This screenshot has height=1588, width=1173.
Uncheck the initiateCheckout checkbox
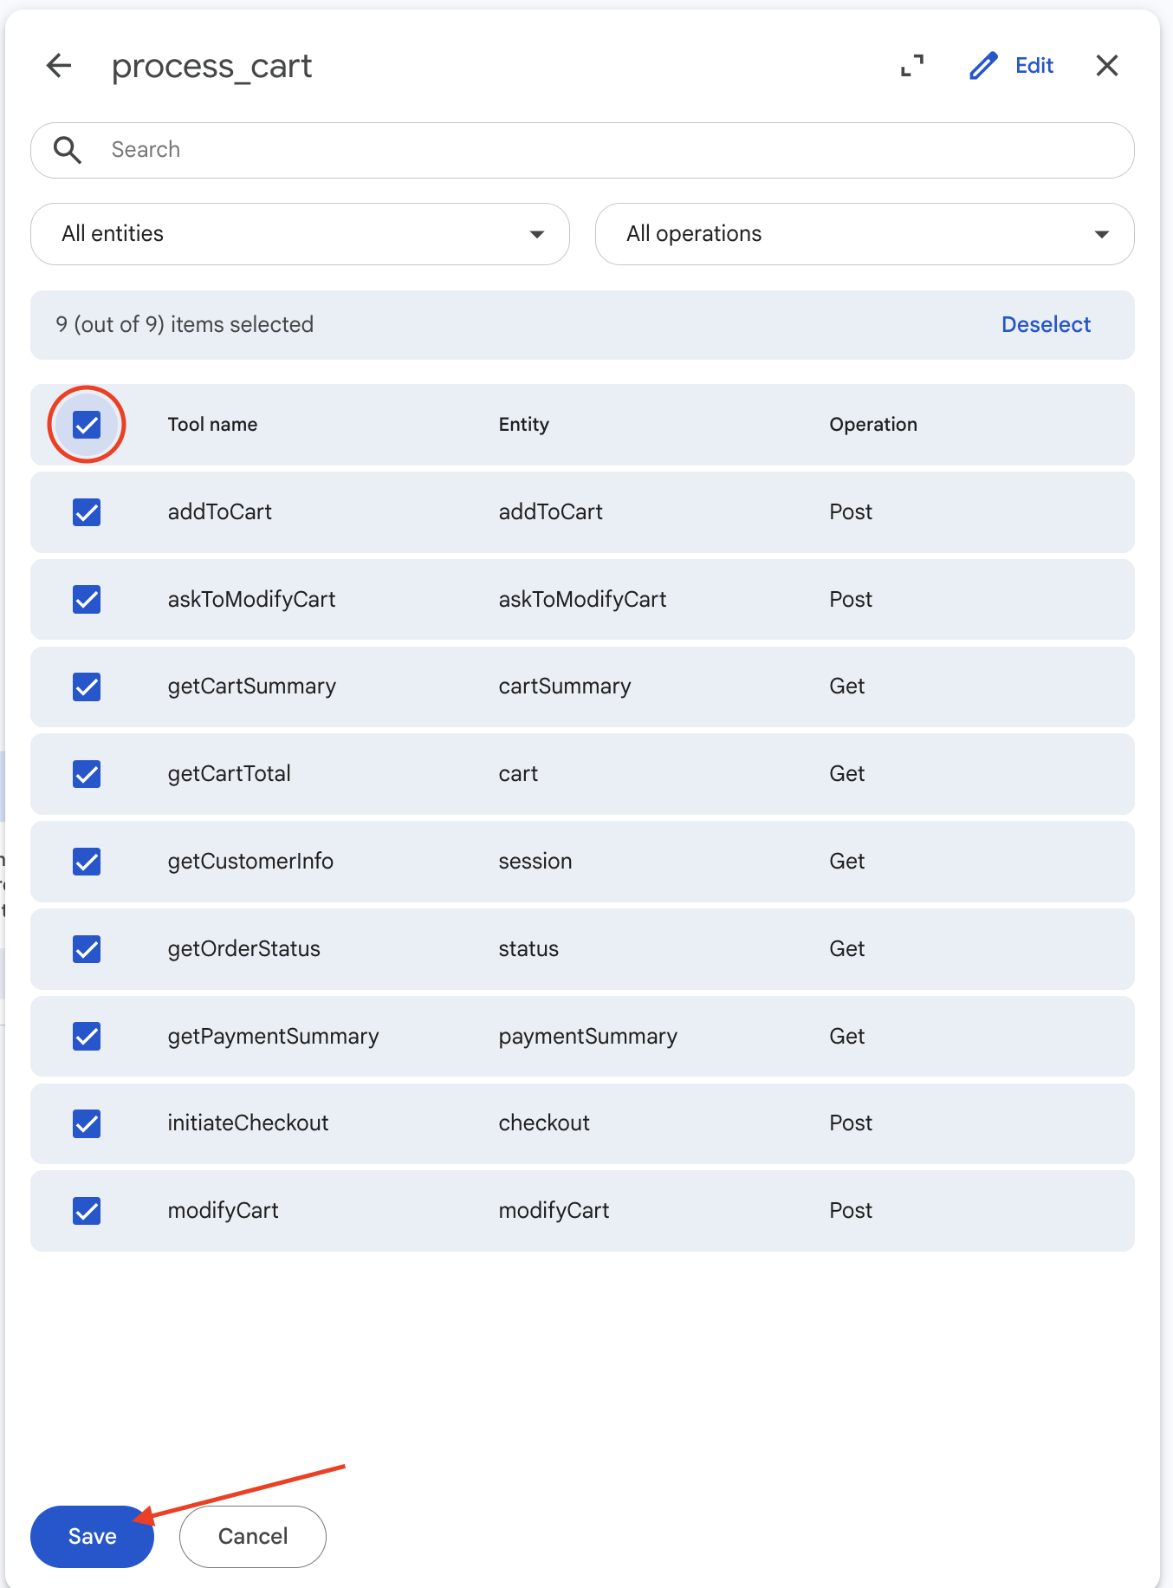(87, 1123)
